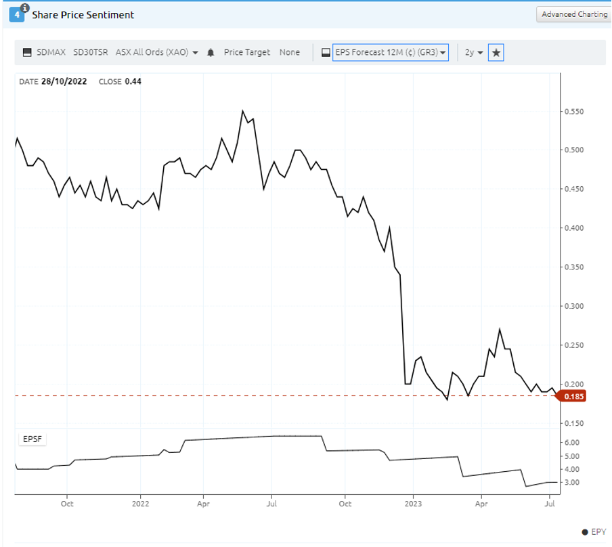Click the info badge on section number 4

pyautogui.click(x=25, y=7)
